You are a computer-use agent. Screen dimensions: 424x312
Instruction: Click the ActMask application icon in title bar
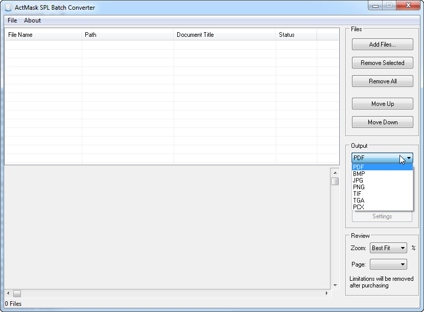[8, 8]
